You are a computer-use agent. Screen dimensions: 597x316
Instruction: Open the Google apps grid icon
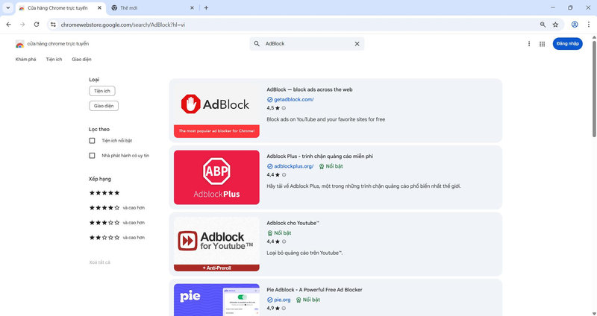(543, 44)
